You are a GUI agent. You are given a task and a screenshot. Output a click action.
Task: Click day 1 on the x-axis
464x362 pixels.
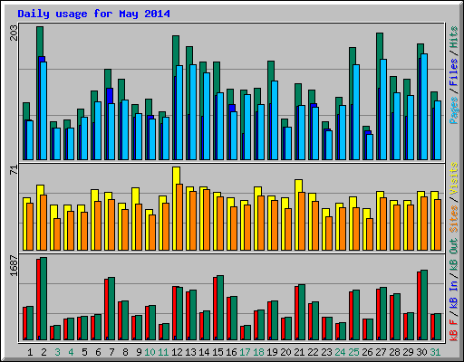click(30, 352)
